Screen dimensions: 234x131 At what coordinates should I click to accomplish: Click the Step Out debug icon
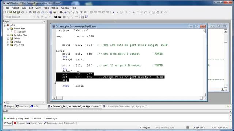tap(146, 12)
